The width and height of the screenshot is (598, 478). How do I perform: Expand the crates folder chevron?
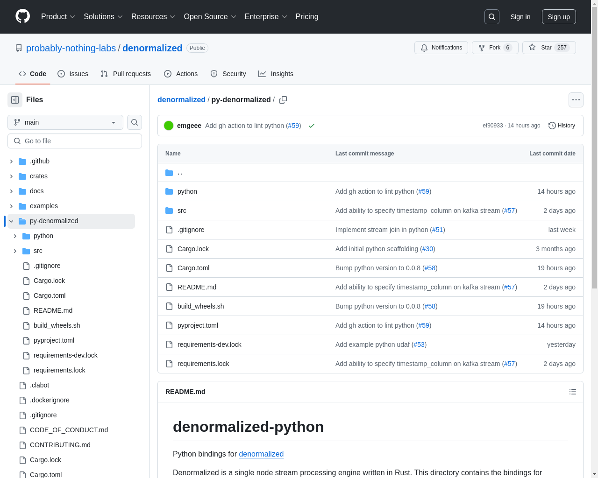point(11,176)
